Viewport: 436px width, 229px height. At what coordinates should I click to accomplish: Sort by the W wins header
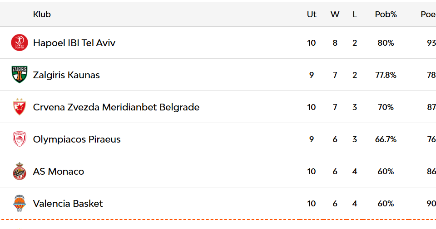click(335, 14)
